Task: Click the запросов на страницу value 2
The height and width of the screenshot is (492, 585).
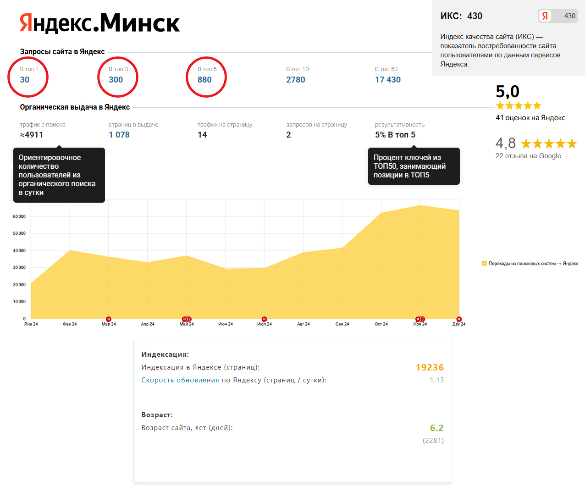Action: (x=288, y=135)
